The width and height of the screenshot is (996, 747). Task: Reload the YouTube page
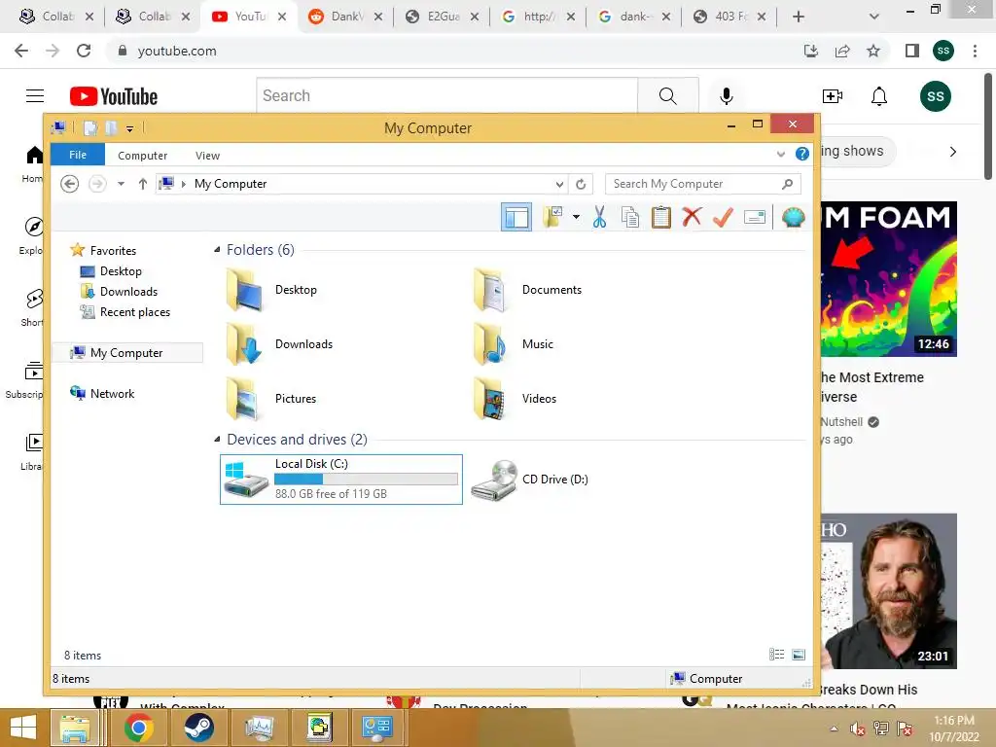click(x=84, y=51)
